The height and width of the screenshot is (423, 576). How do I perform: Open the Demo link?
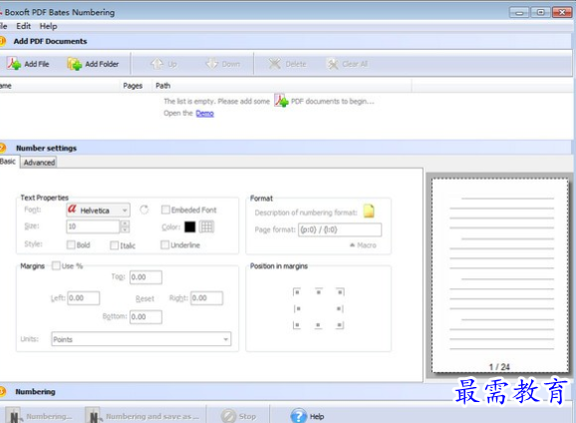coord(204,114)
